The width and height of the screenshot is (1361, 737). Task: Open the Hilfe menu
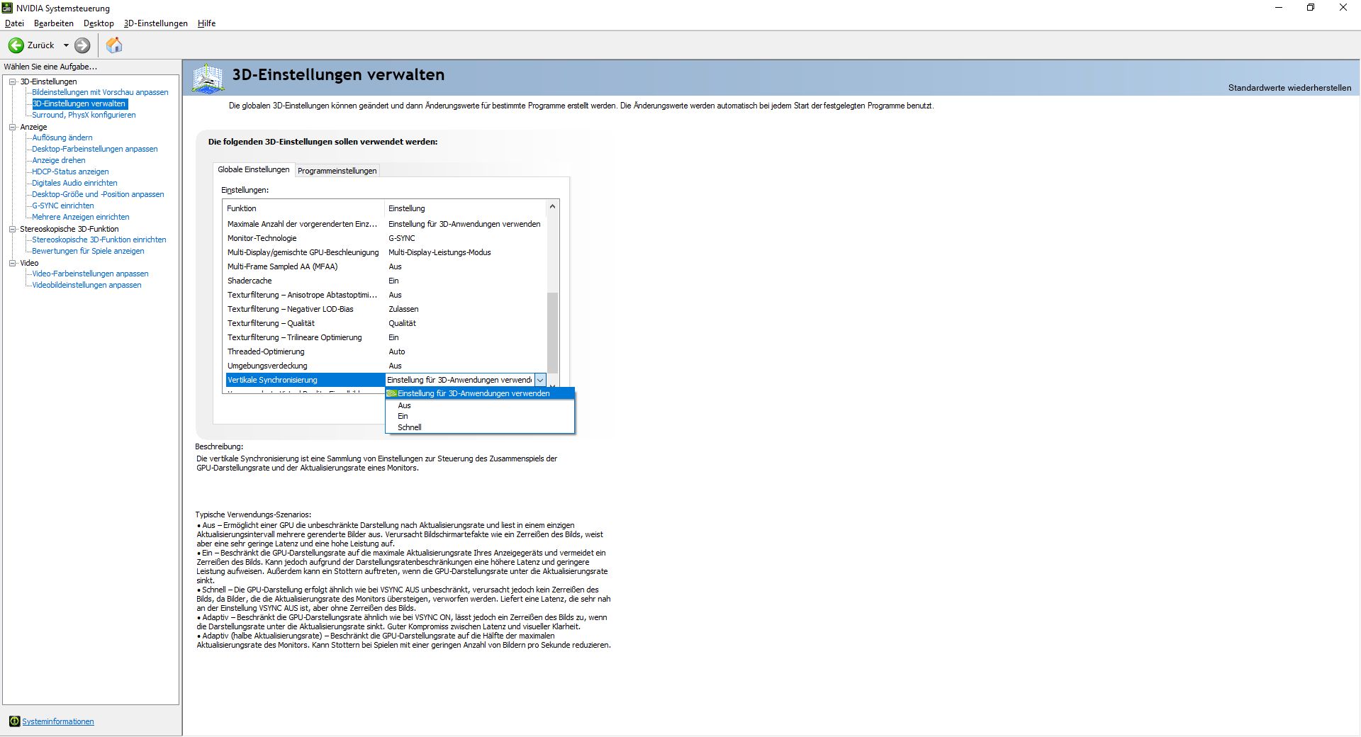[206, 23]
